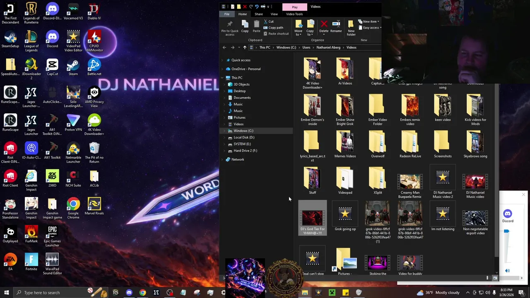Expand the OneDrive - Personal tree node
The width and height of the screenshot is (530, 298).
coord(223,69)
